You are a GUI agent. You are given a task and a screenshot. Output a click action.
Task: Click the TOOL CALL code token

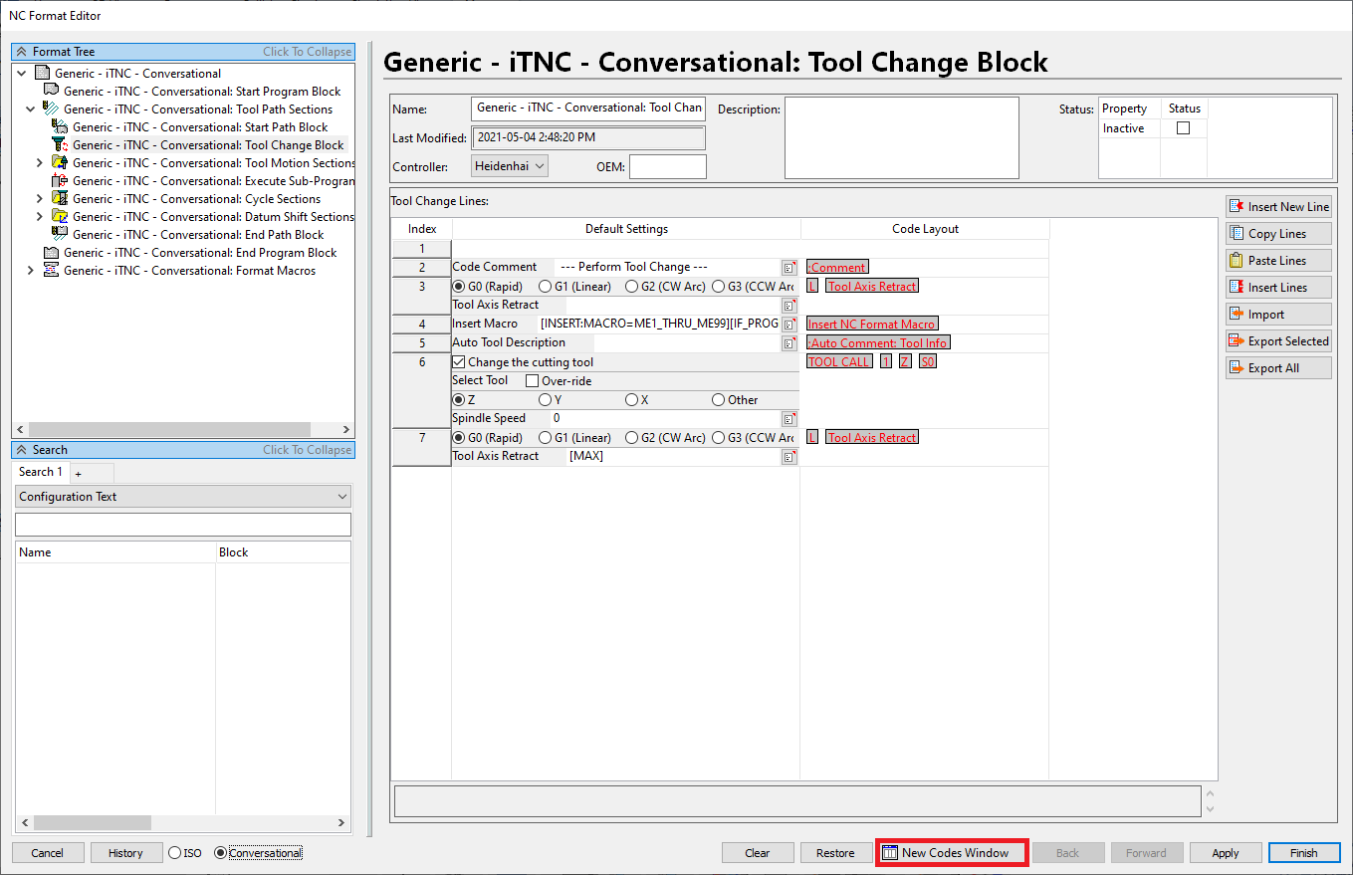[839, 362]
